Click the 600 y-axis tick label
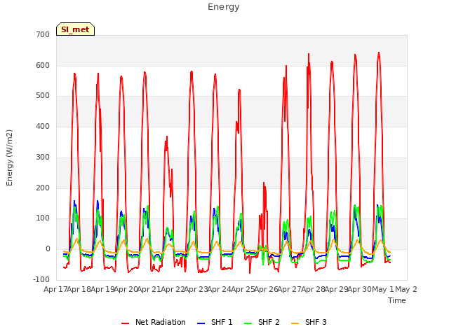The image size is (449, 336). tap(43, 65)
